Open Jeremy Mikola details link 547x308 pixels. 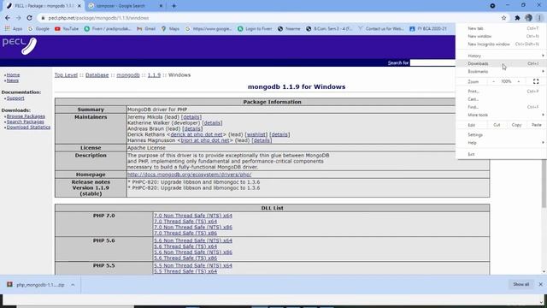coord(191,117)
